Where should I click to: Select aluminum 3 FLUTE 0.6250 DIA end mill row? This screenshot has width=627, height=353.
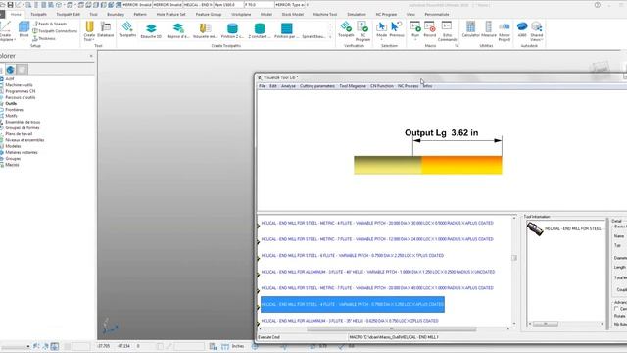[350, 321]
